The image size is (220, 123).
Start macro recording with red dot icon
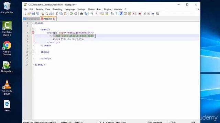coord(140,13)
